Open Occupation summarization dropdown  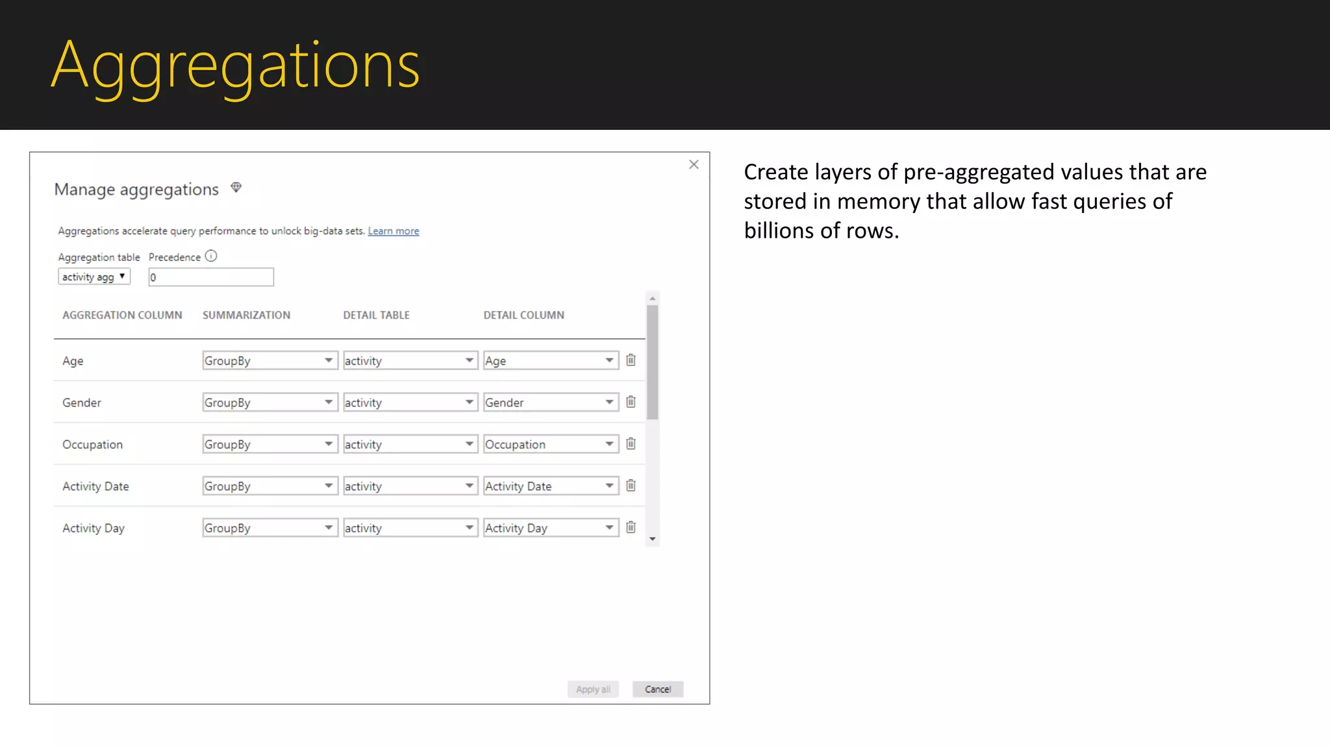pyautogui.click(x=270, y=444)
